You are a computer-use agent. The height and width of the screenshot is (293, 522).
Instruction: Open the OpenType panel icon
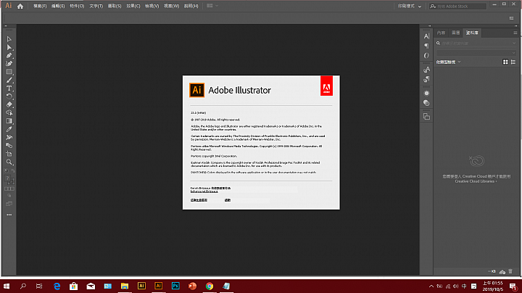426,56
